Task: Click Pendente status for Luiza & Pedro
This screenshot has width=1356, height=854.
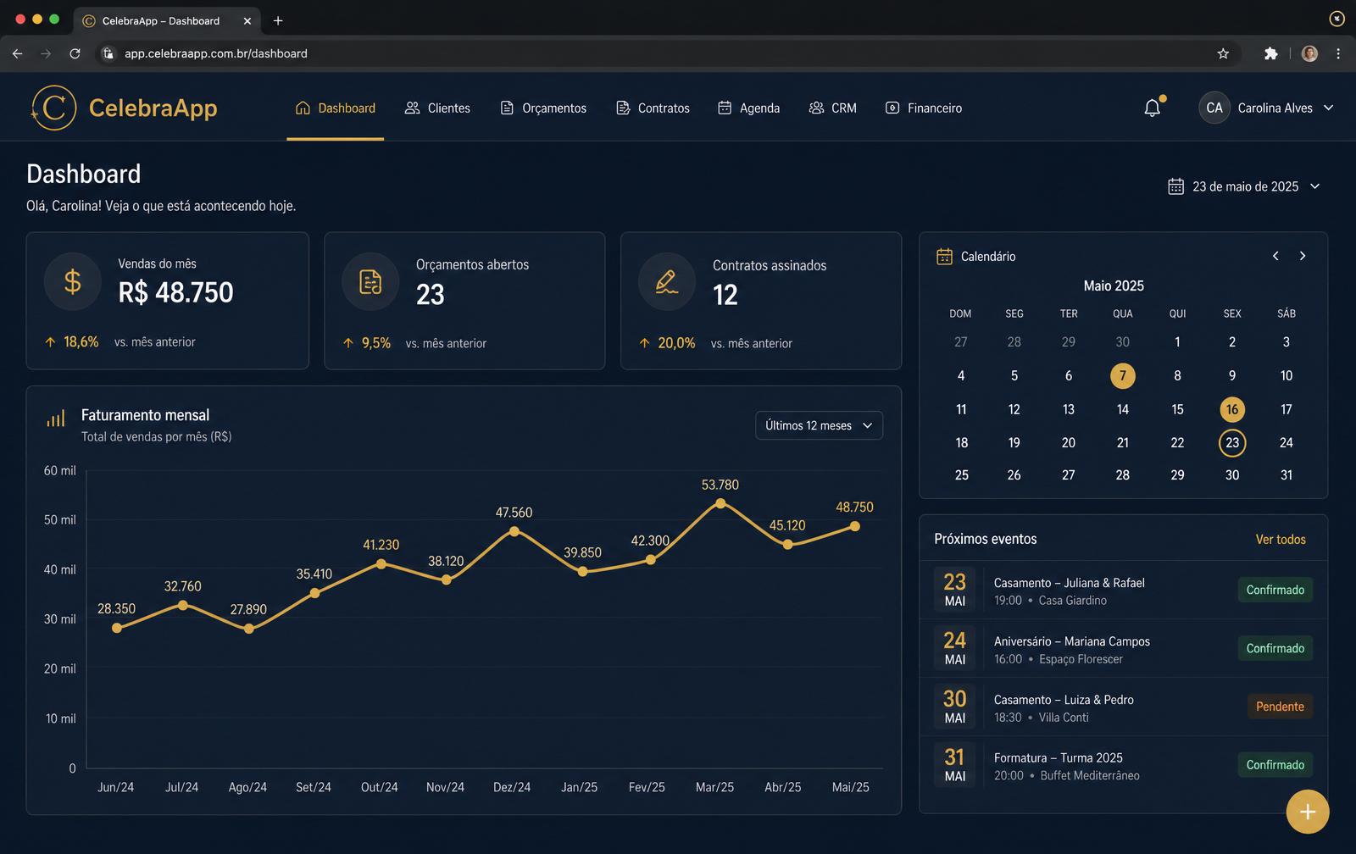Action: click(x=1280, y=707)
